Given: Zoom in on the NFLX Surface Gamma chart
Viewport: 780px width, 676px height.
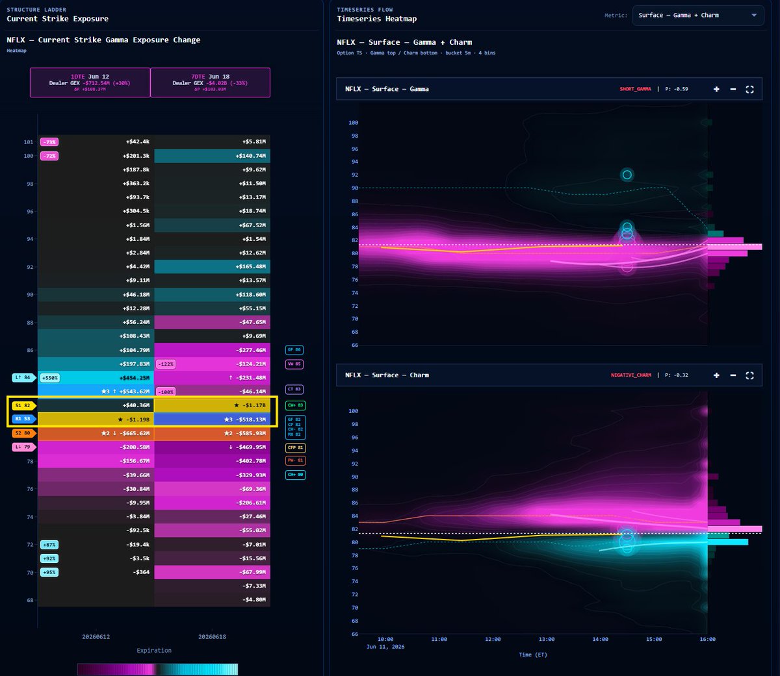Looking at the screenshot, I should pos(716,89).
